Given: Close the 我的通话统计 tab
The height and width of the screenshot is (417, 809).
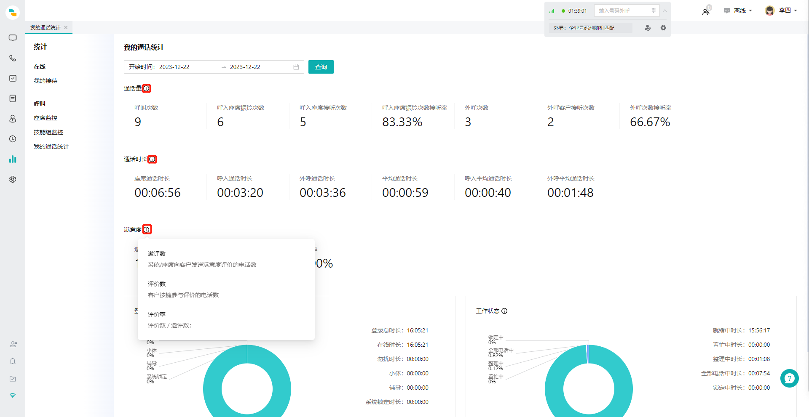Looking at the screenshot, I should click(66, 27).
